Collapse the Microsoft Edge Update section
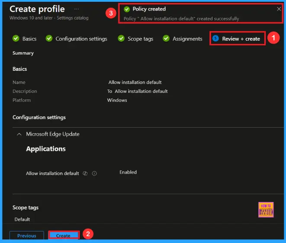This screenshot has width=286, height=243. pyautogui.click(x=19, y=134)
